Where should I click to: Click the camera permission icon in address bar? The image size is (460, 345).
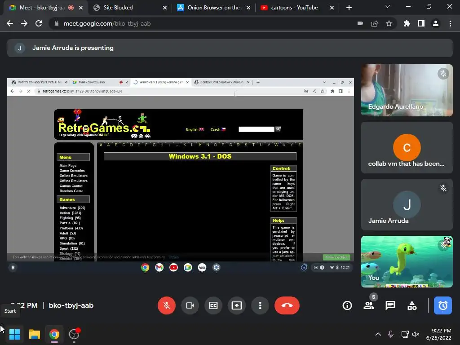pos(360,23)
